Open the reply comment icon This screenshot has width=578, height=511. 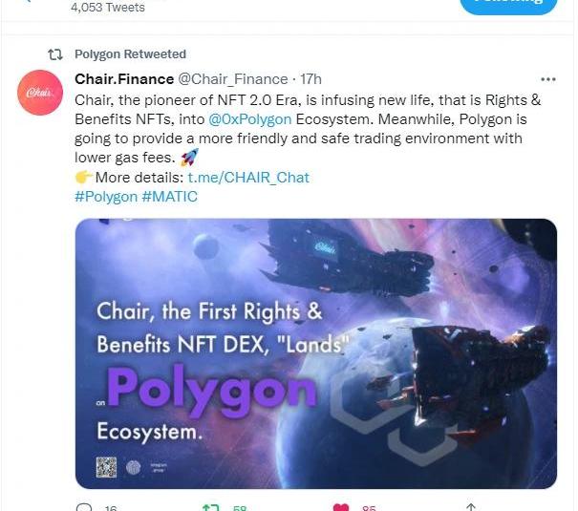84,507
